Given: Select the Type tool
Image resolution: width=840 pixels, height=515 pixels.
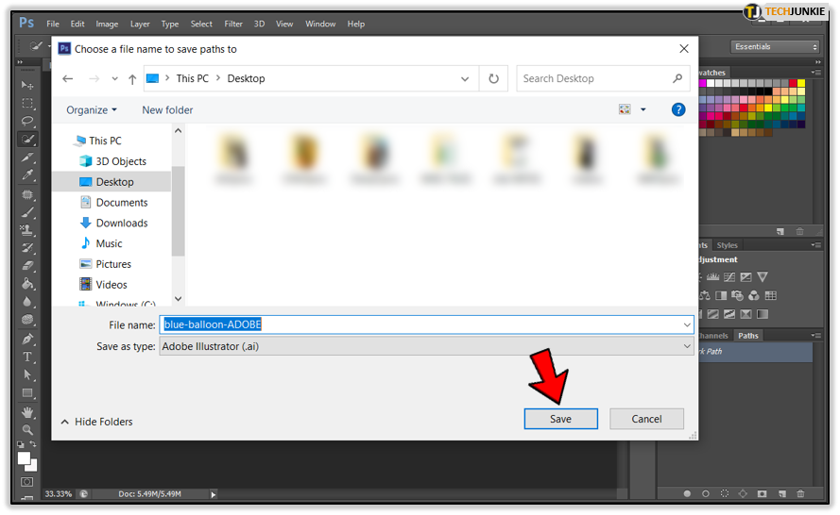Looking at the screenshot, I should pyautogui.click(x=27, y=357).
